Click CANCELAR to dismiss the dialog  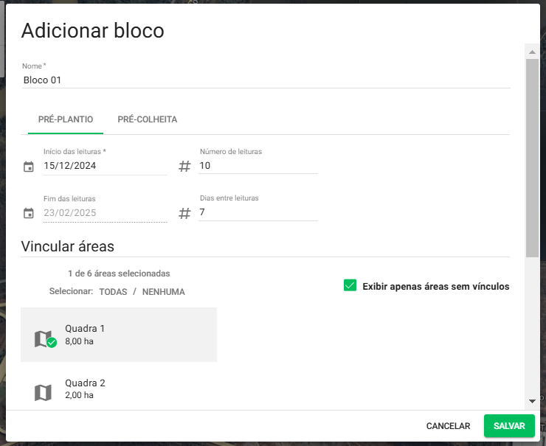pos(448,426)
